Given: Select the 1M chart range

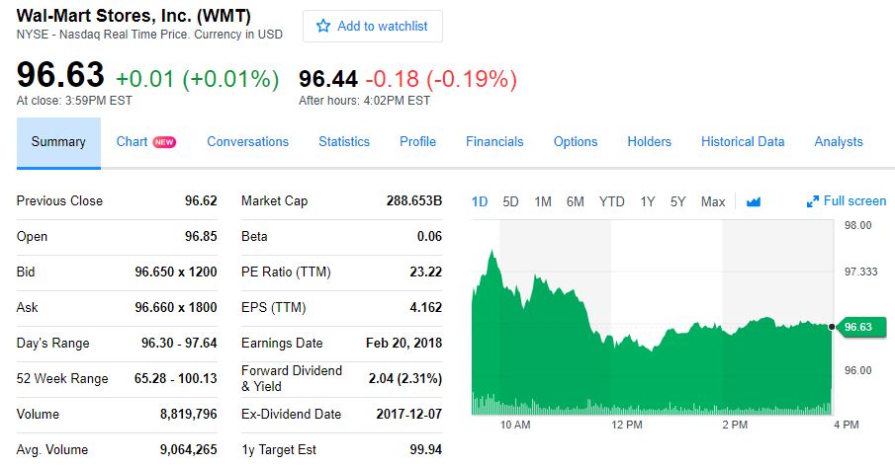Looking at the screenshot, I should [543, 201].
